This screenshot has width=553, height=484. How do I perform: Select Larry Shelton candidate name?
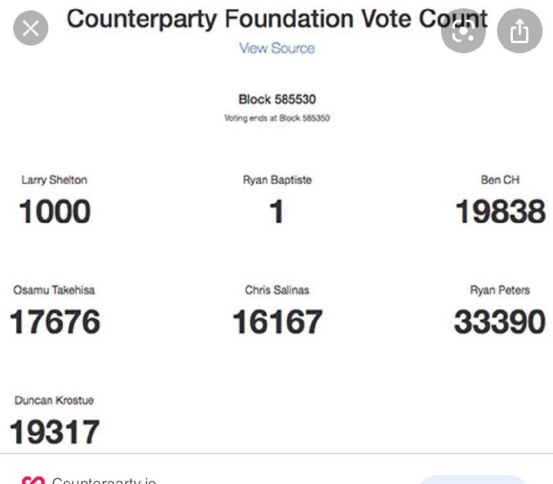55,180
